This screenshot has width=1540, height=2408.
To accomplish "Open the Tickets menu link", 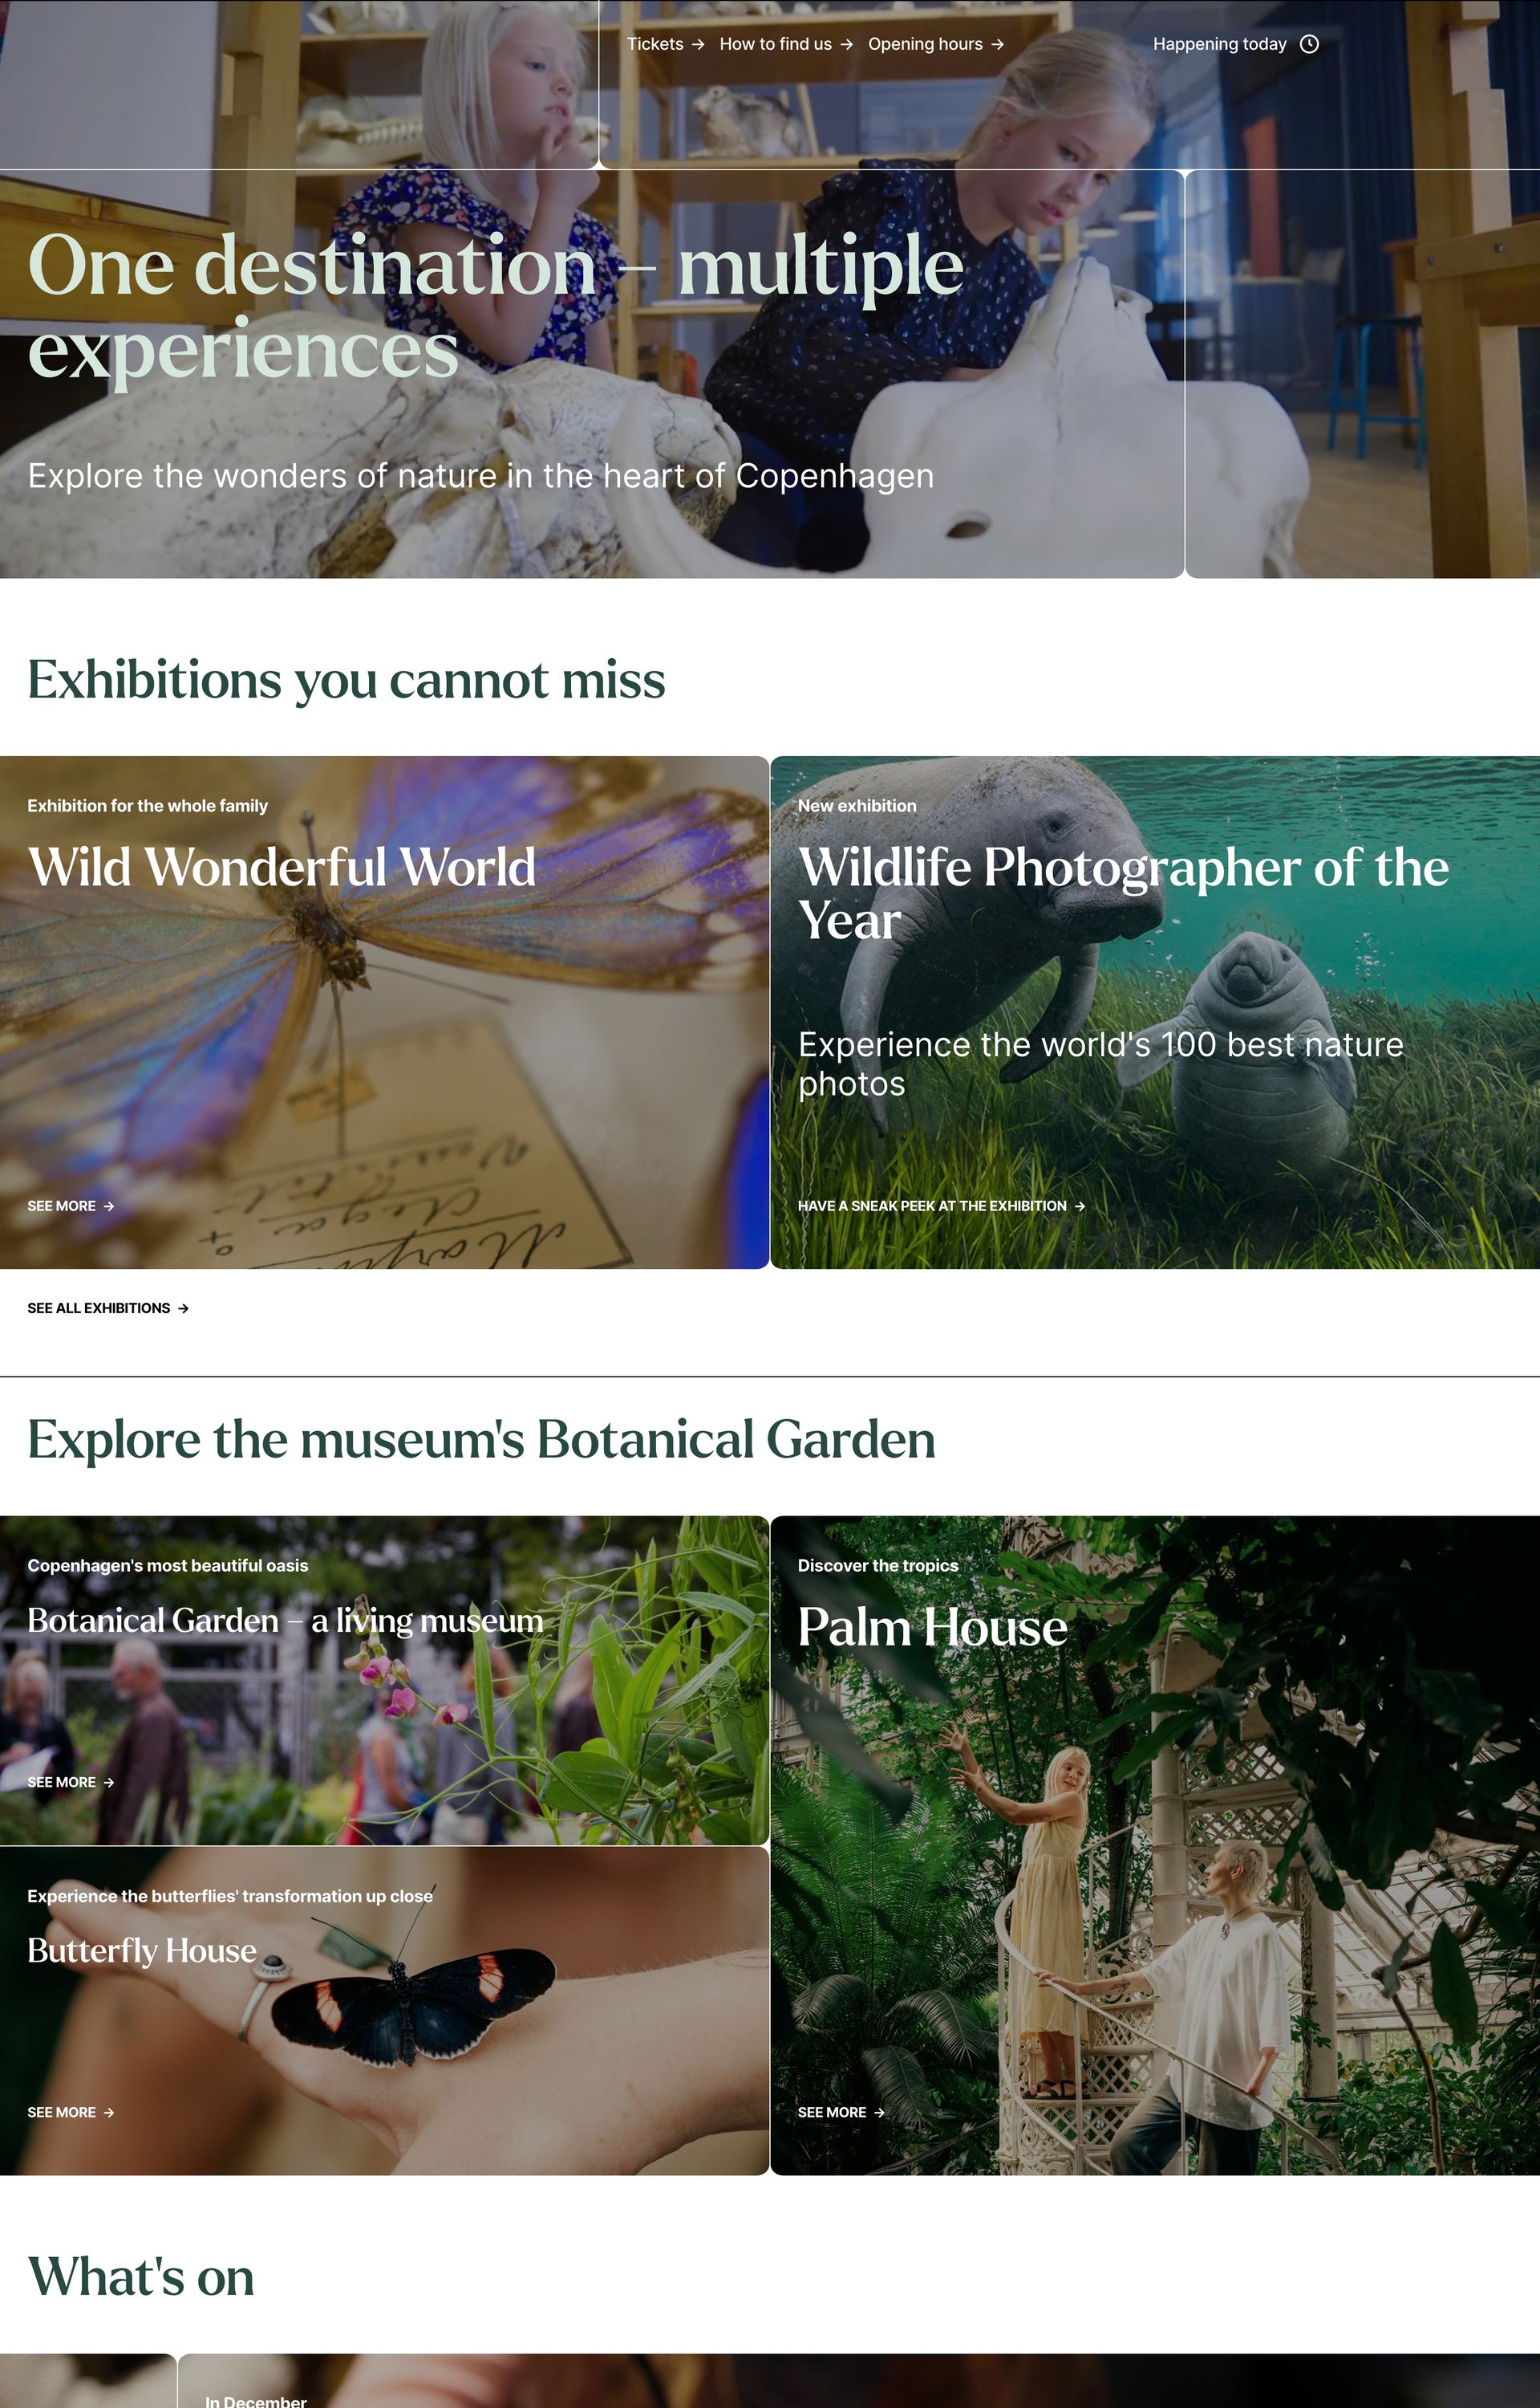I will (655, 44).
